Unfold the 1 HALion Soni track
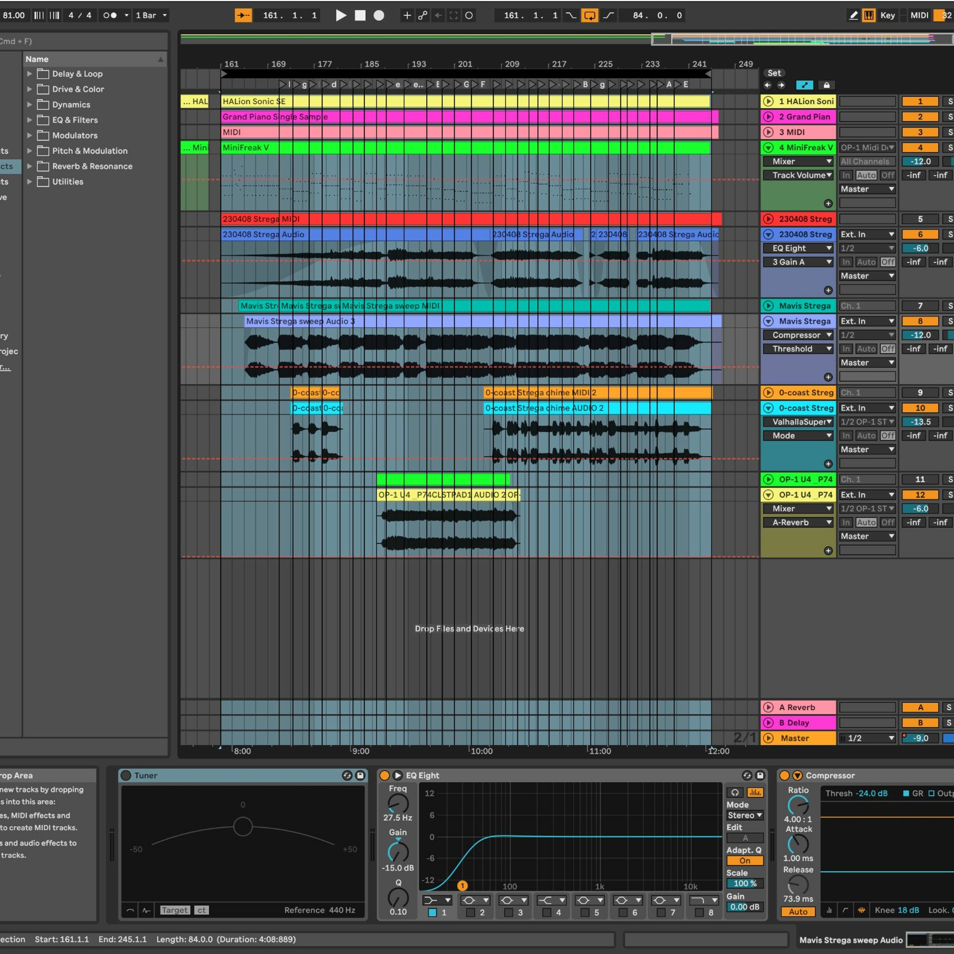The height and width of the screenshot is (954, 954). pos(768,101)
